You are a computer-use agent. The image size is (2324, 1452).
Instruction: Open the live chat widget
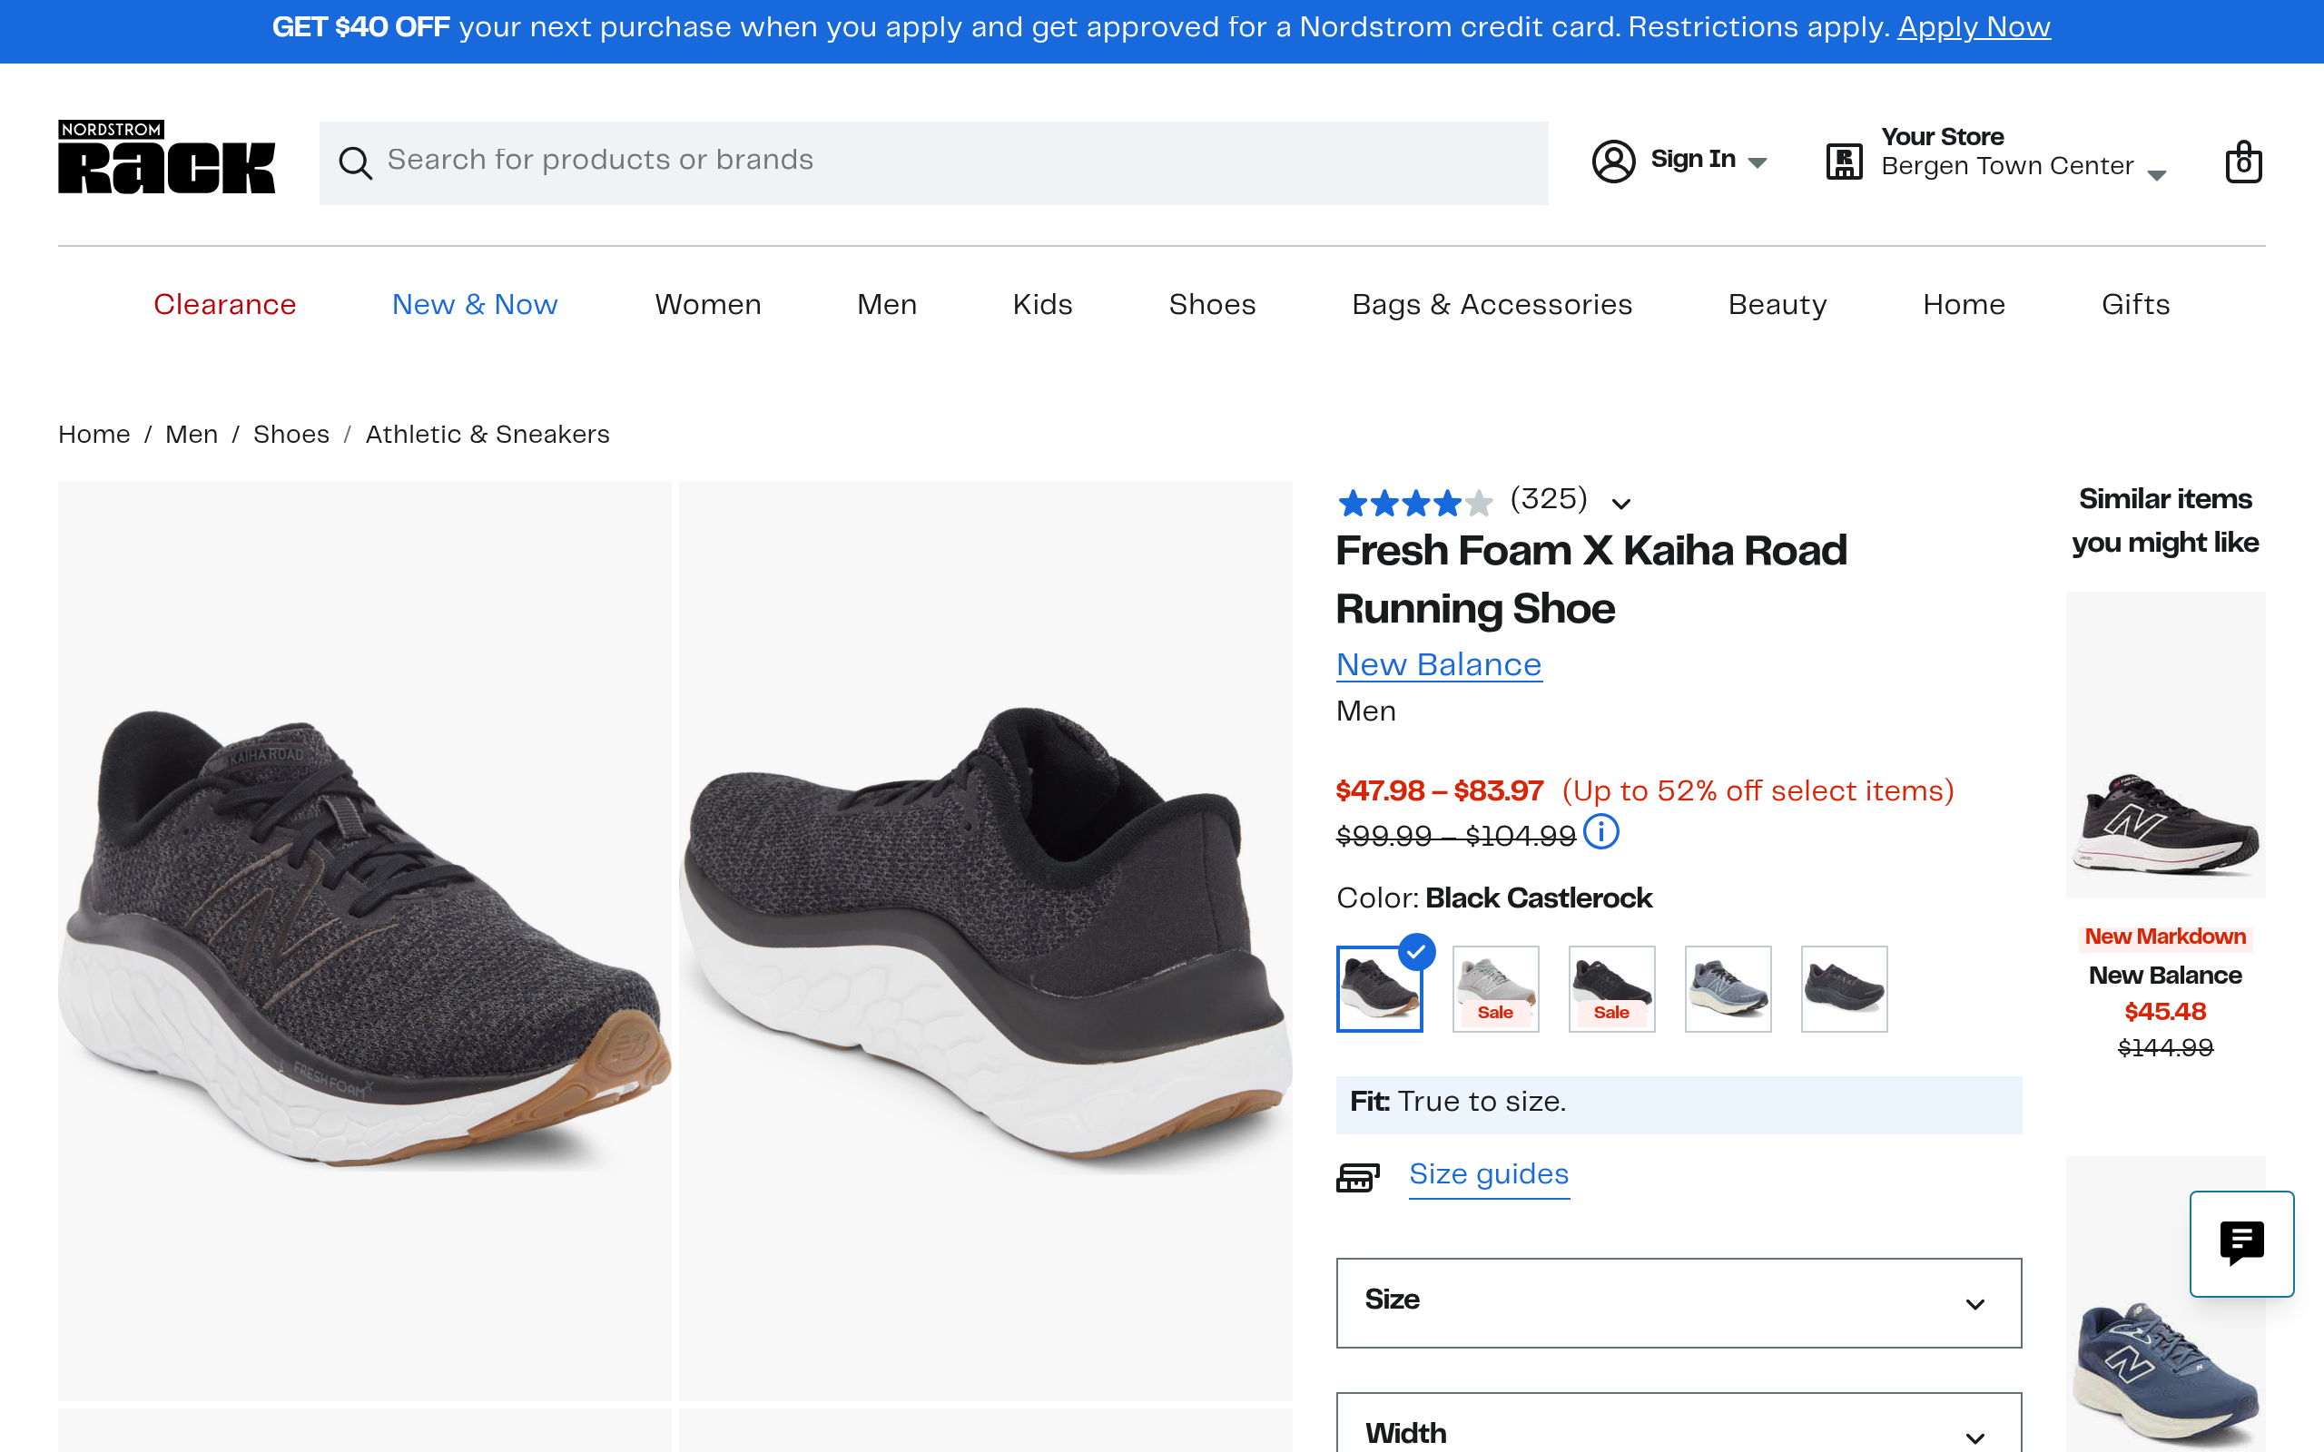2241,1243
